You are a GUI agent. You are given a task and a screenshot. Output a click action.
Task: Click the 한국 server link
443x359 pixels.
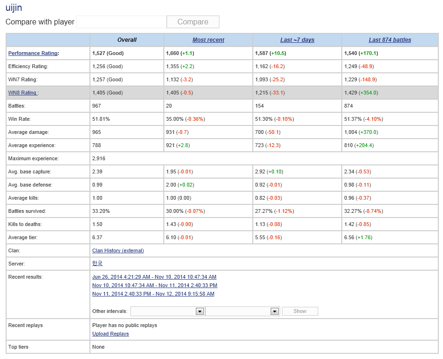[x=97, y=264]
